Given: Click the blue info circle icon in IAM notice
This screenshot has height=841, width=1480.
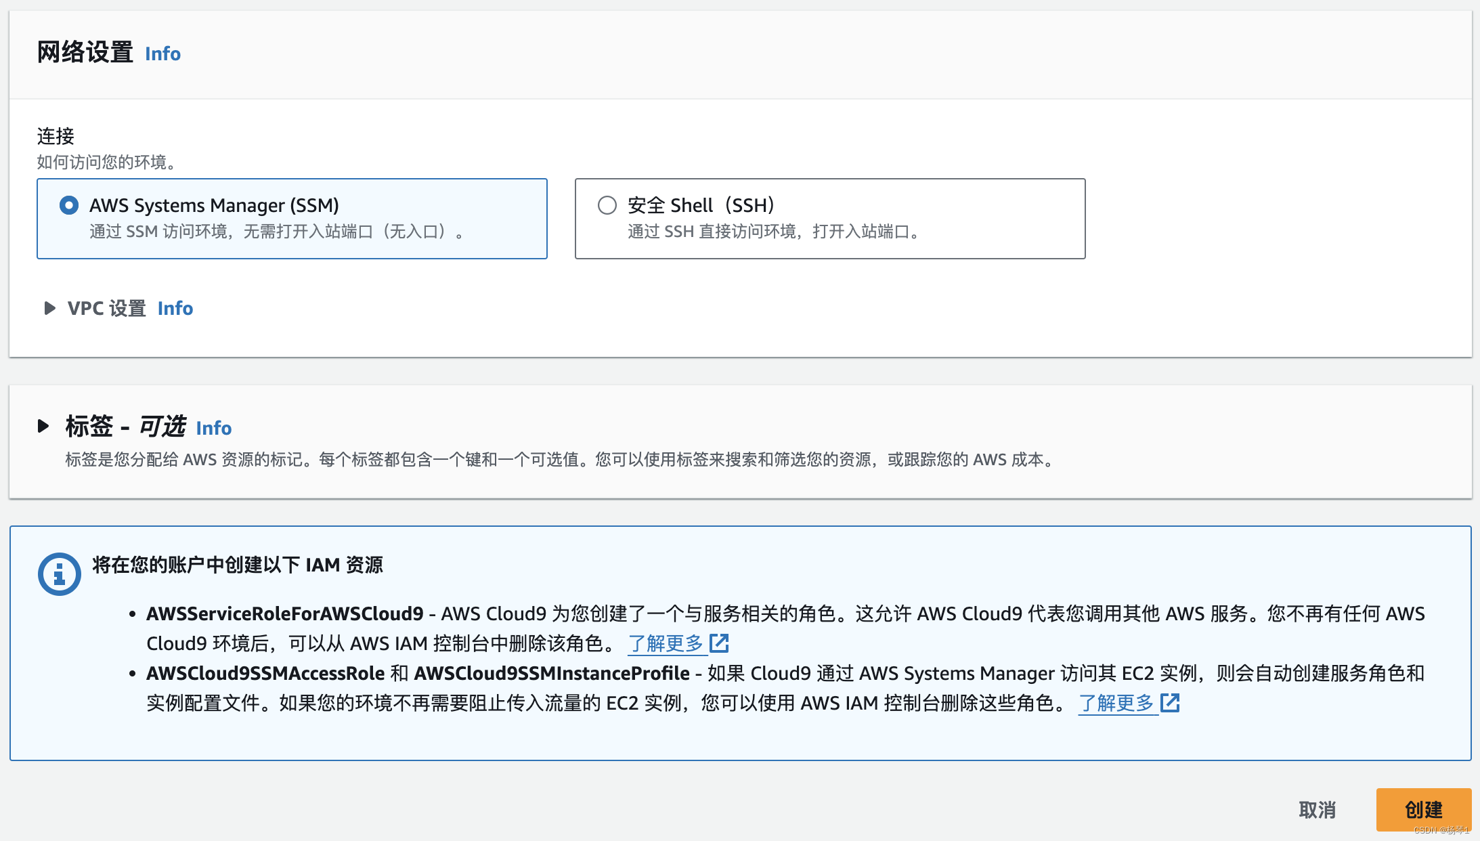Looking at the screenshot, I should 60,574.
